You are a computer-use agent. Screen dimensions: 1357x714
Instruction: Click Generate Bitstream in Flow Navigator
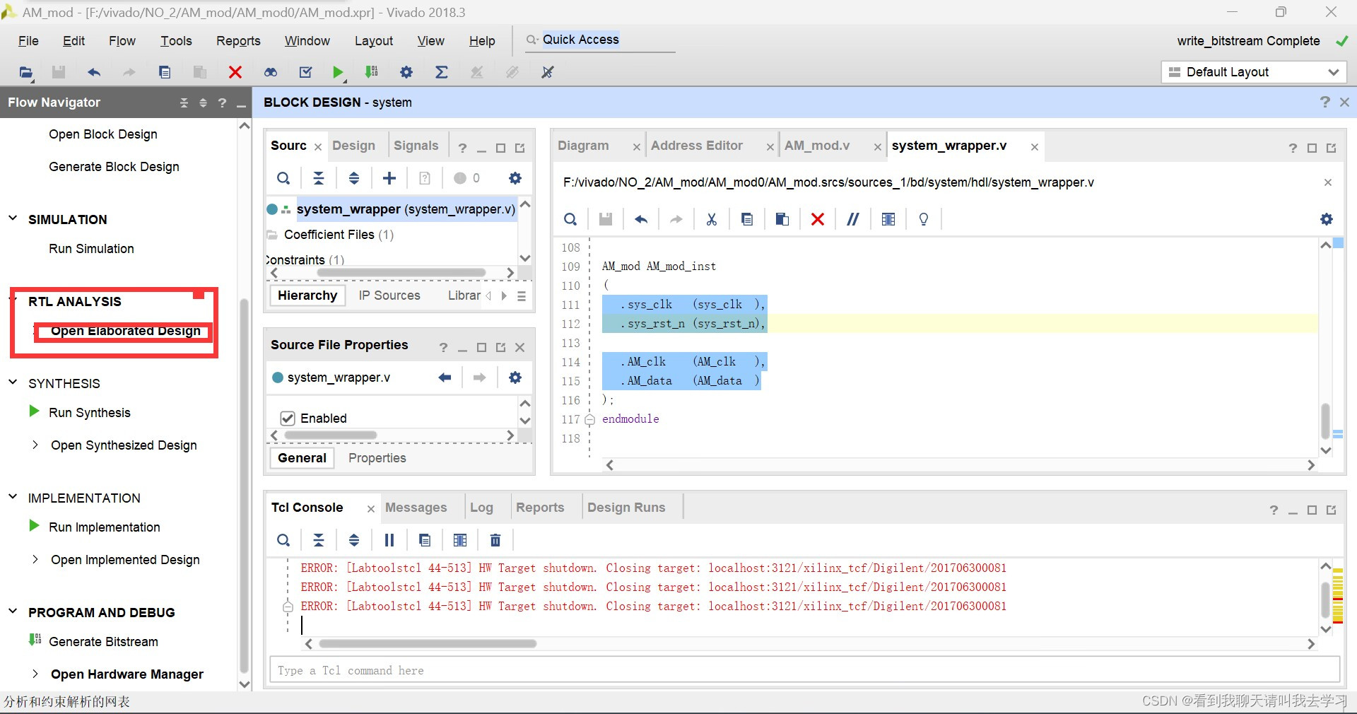pyautogui.click(x=104, y=642)
